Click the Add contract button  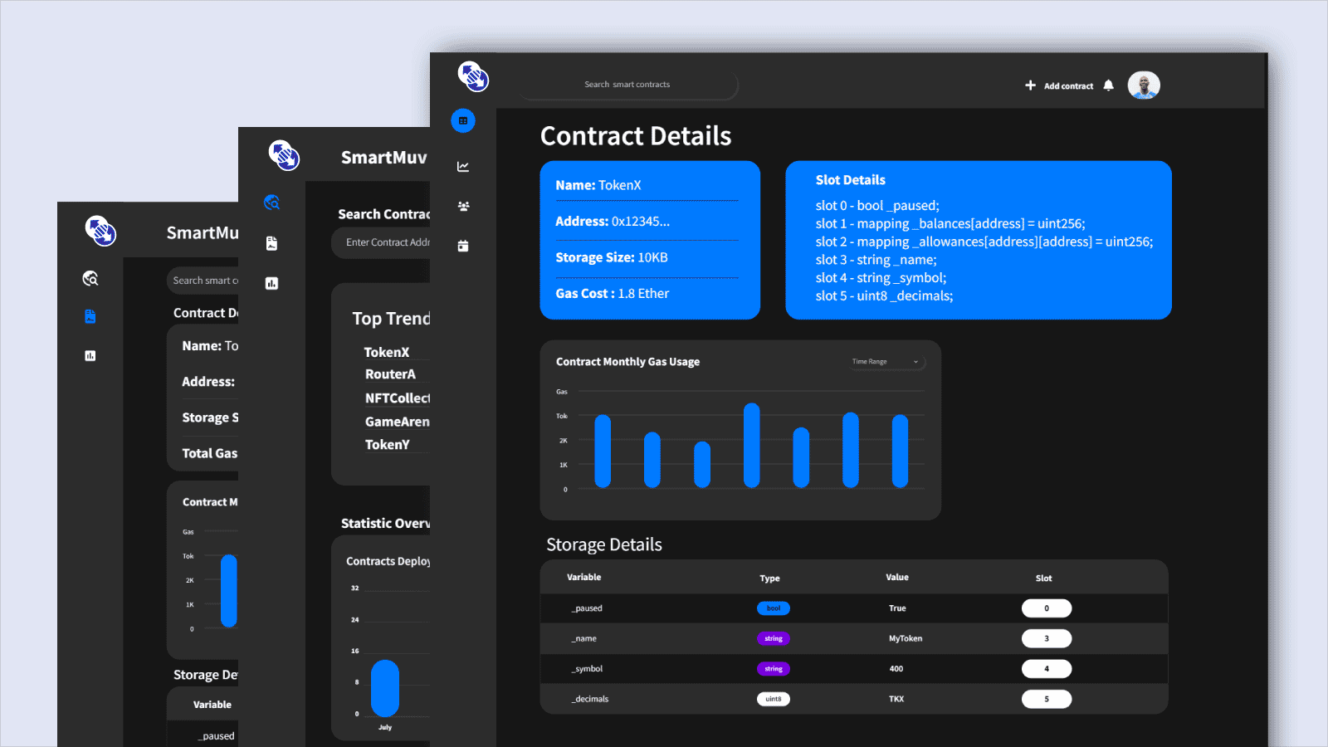pyautogui.click(x=1060, y=85)
